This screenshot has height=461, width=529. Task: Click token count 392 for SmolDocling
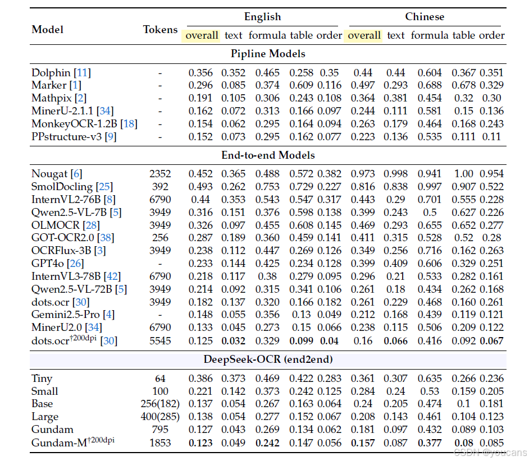[160, 187]
